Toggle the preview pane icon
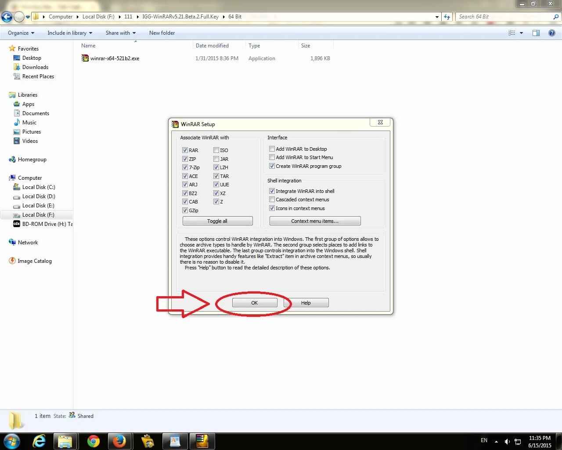This screenshot has width=562, height=450. click(536, 33)
